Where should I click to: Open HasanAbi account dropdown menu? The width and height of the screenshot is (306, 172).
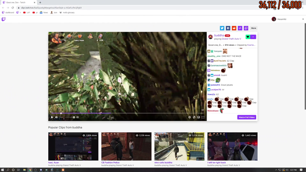point(303,19)
